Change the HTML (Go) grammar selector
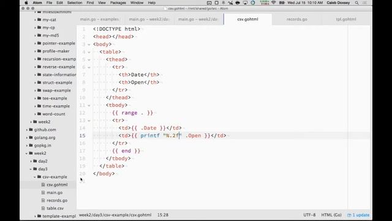Image resolution: width=392 pixels, height=221 pixels. [x=331, y=215]
